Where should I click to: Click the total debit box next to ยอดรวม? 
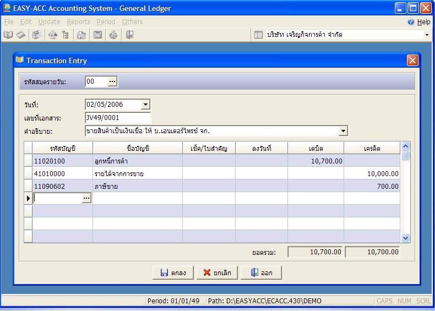point(316,252)
